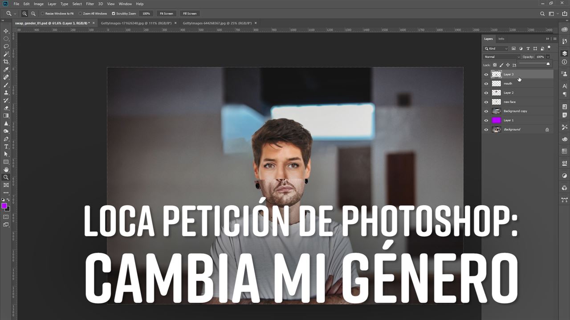570x320 pixels.
Task: Select the Rectangle shape tool
Action: pyautogui.click(x=6, y=162)
